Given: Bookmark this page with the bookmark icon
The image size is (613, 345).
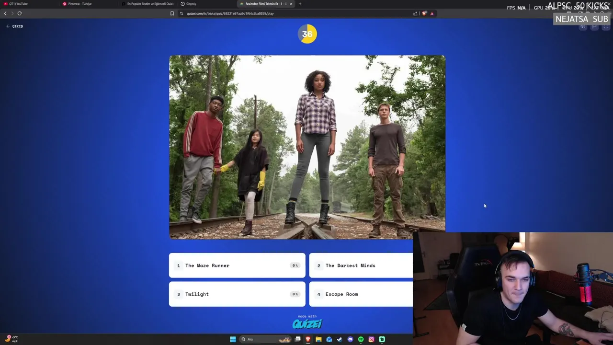Looking at the screenshot, I should 172,13.
